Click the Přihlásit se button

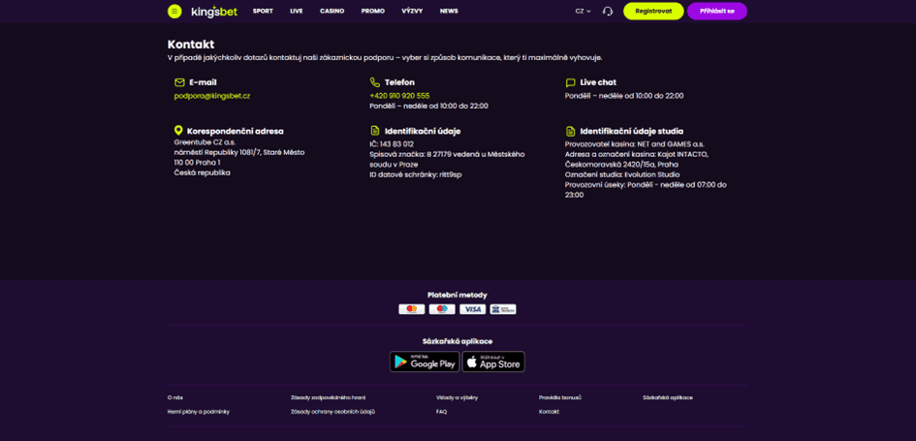click(716, 11)
